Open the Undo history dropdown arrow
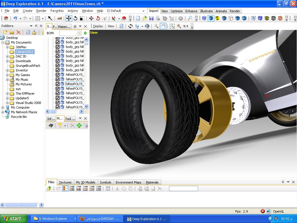The width and height of the screenshot is (297, 223). pyautogui.click(x=20, y=18)
